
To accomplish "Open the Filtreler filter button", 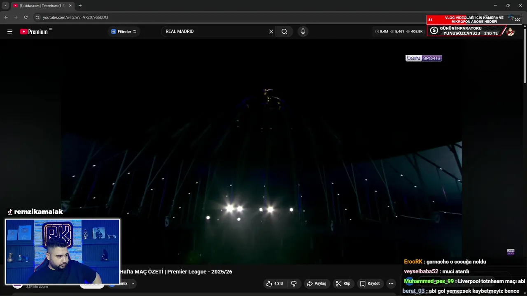I will pos(124,32).
